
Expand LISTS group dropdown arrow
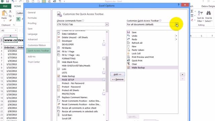coord(104,73)
